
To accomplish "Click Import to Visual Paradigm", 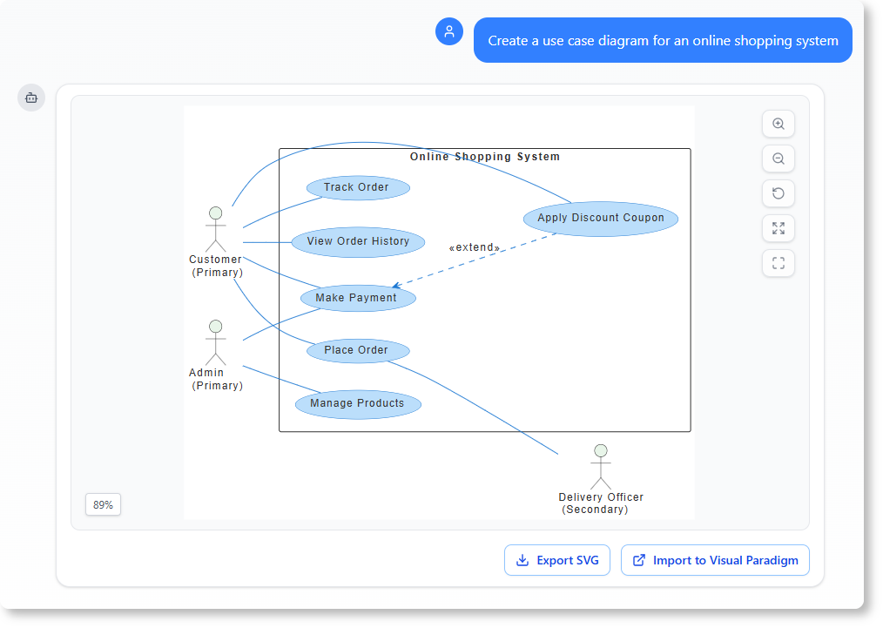I will point(715,560).
